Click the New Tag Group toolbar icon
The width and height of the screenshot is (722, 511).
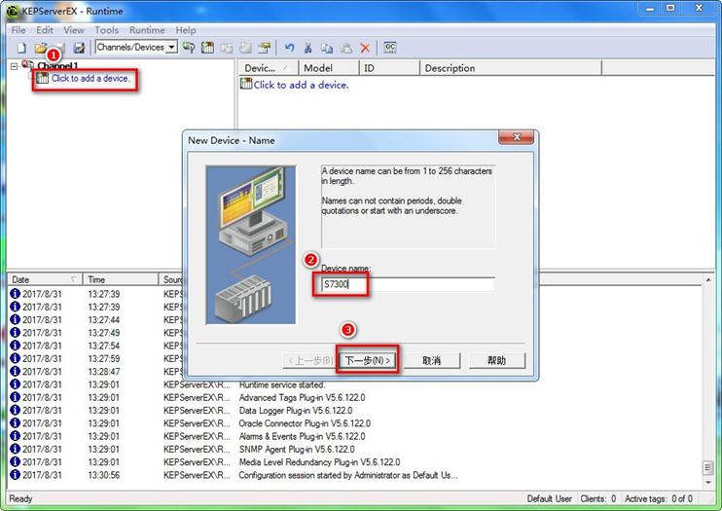point(226,48)
